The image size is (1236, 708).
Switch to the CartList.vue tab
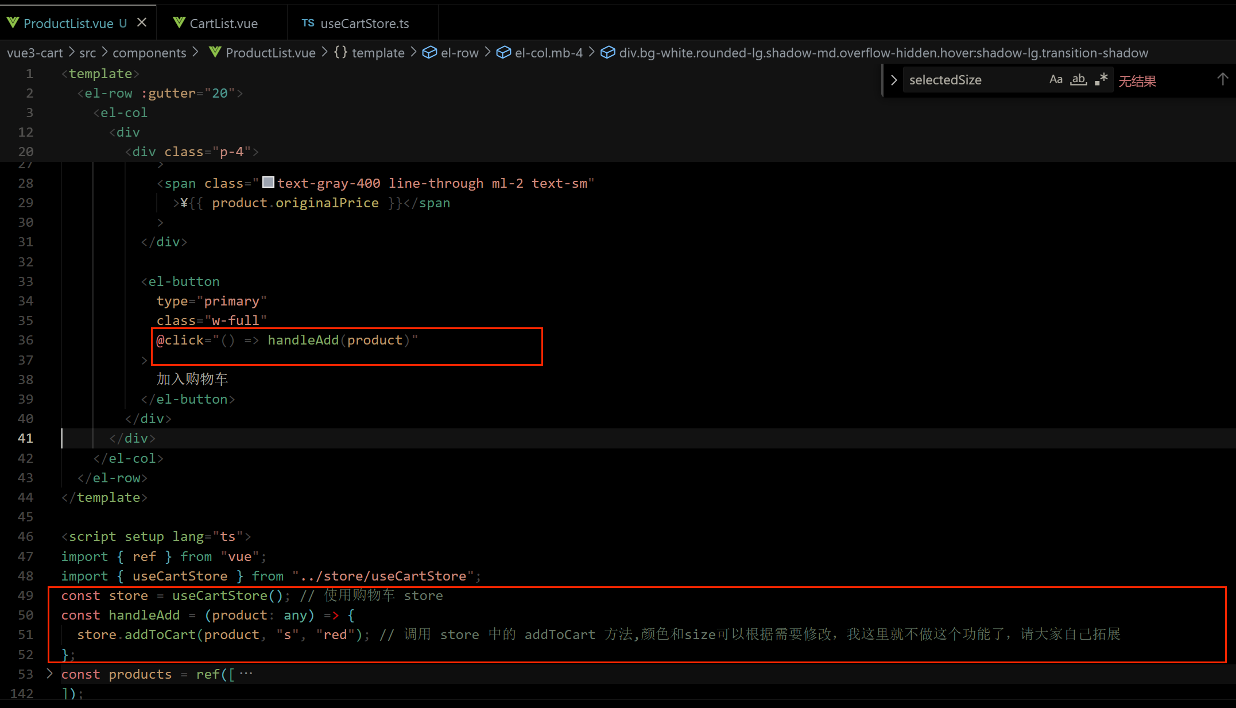223,24
